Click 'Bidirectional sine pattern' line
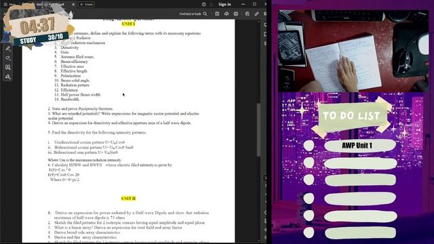Screen dimensions: 434x244 click(83, 152)
